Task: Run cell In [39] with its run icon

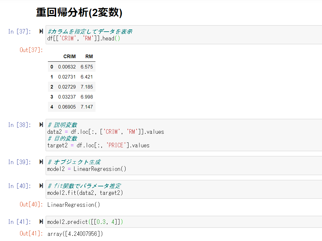Action: (41, 162)
